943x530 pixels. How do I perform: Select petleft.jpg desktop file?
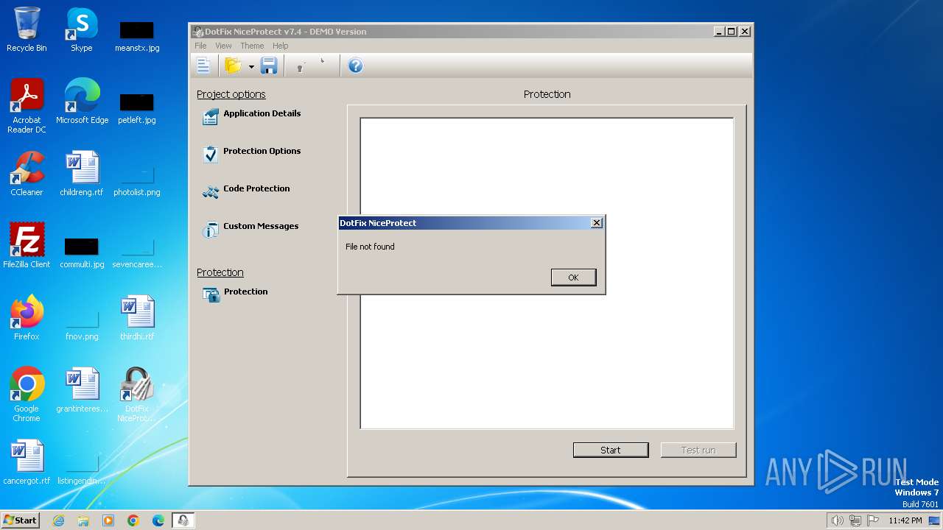click(x=137, y=107)
